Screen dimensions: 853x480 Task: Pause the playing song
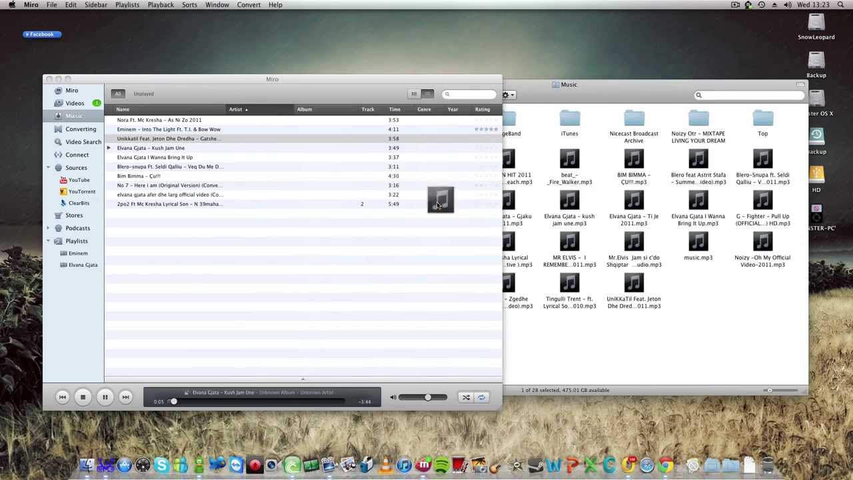tap(105, 397)
